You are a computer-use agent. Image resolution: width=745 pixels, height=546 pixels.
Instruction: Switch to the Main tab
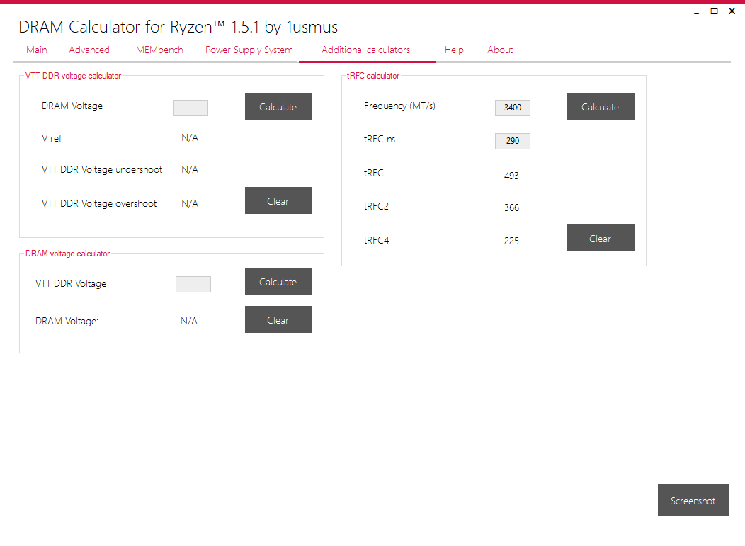tap(37, 50)
